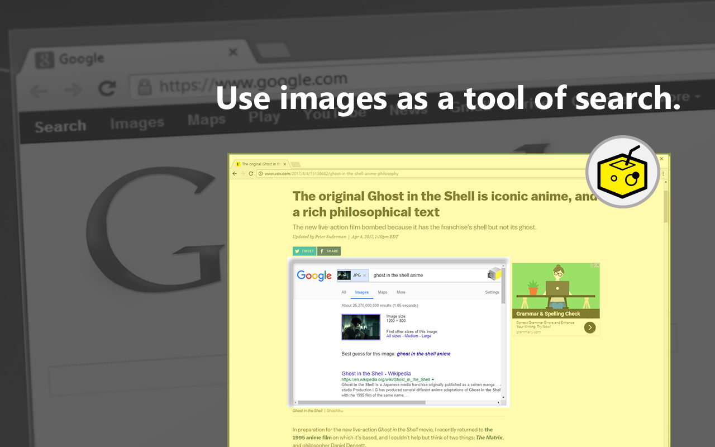Click popup horizontal scrollbar right arrow
The image size is (715, 447).
pyautogui.click(x=498, y=402)
